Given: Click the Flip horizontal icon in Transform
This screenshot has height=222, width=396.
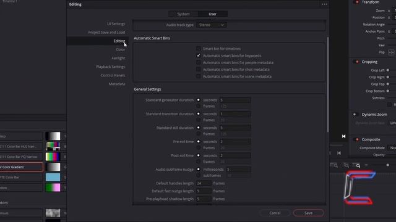Looking at the screenshot, I should [x=391, y=52].
